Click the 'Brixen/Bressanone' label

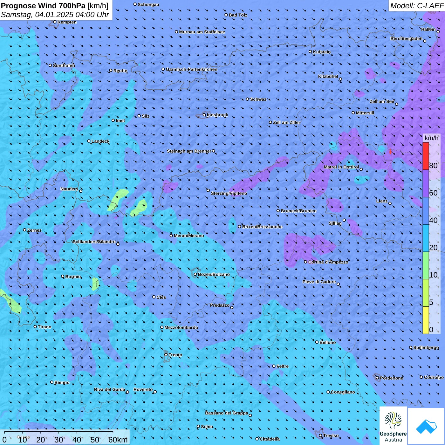click(x=262, y=227)
